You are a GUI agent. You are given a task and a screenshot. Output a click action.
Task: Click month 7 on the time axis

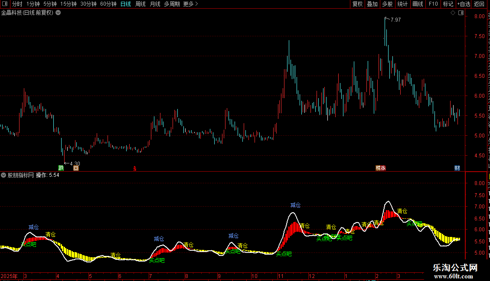click(x=150, y=276)
